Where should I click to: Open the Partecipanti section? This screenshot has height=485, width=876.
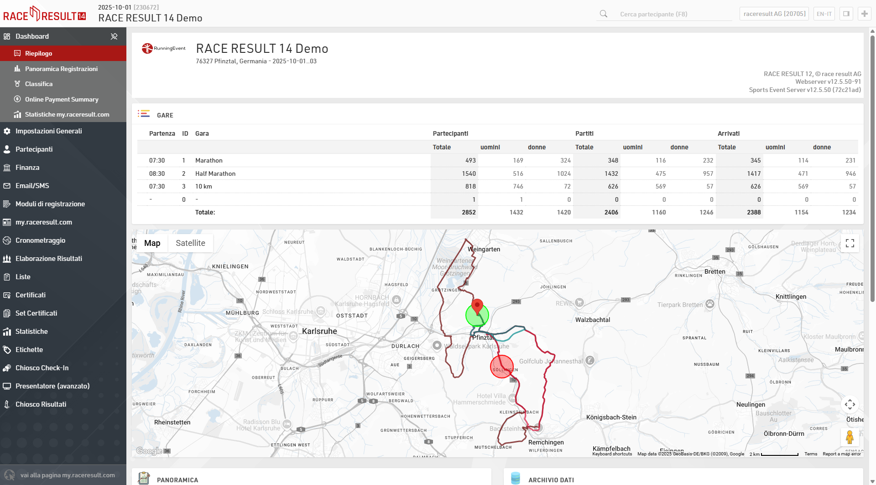click(34, 149)
